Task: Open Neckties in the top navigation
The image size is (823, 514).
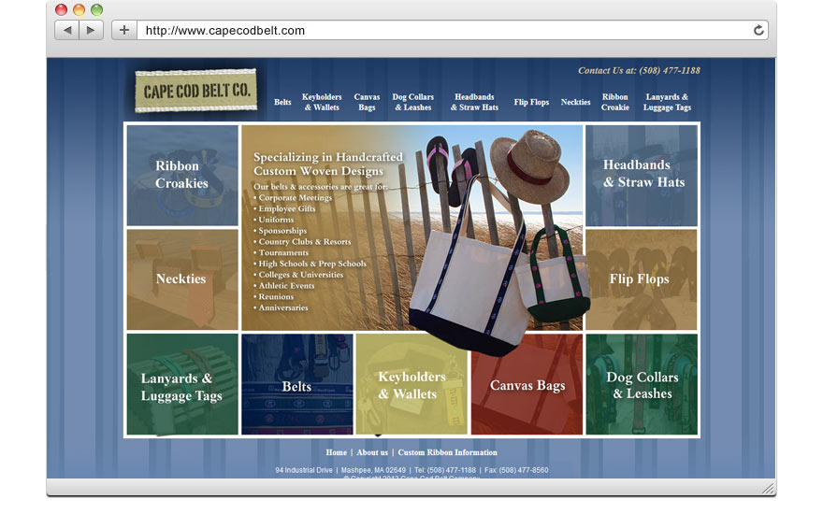Action: click(x=575, y=102)
